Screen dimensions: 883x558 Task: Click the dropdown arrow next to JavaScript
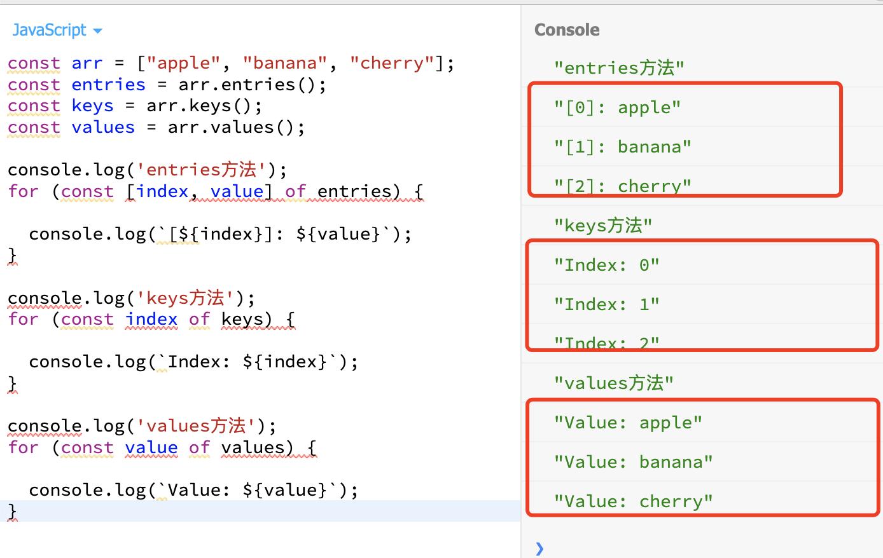click(97, 31)
